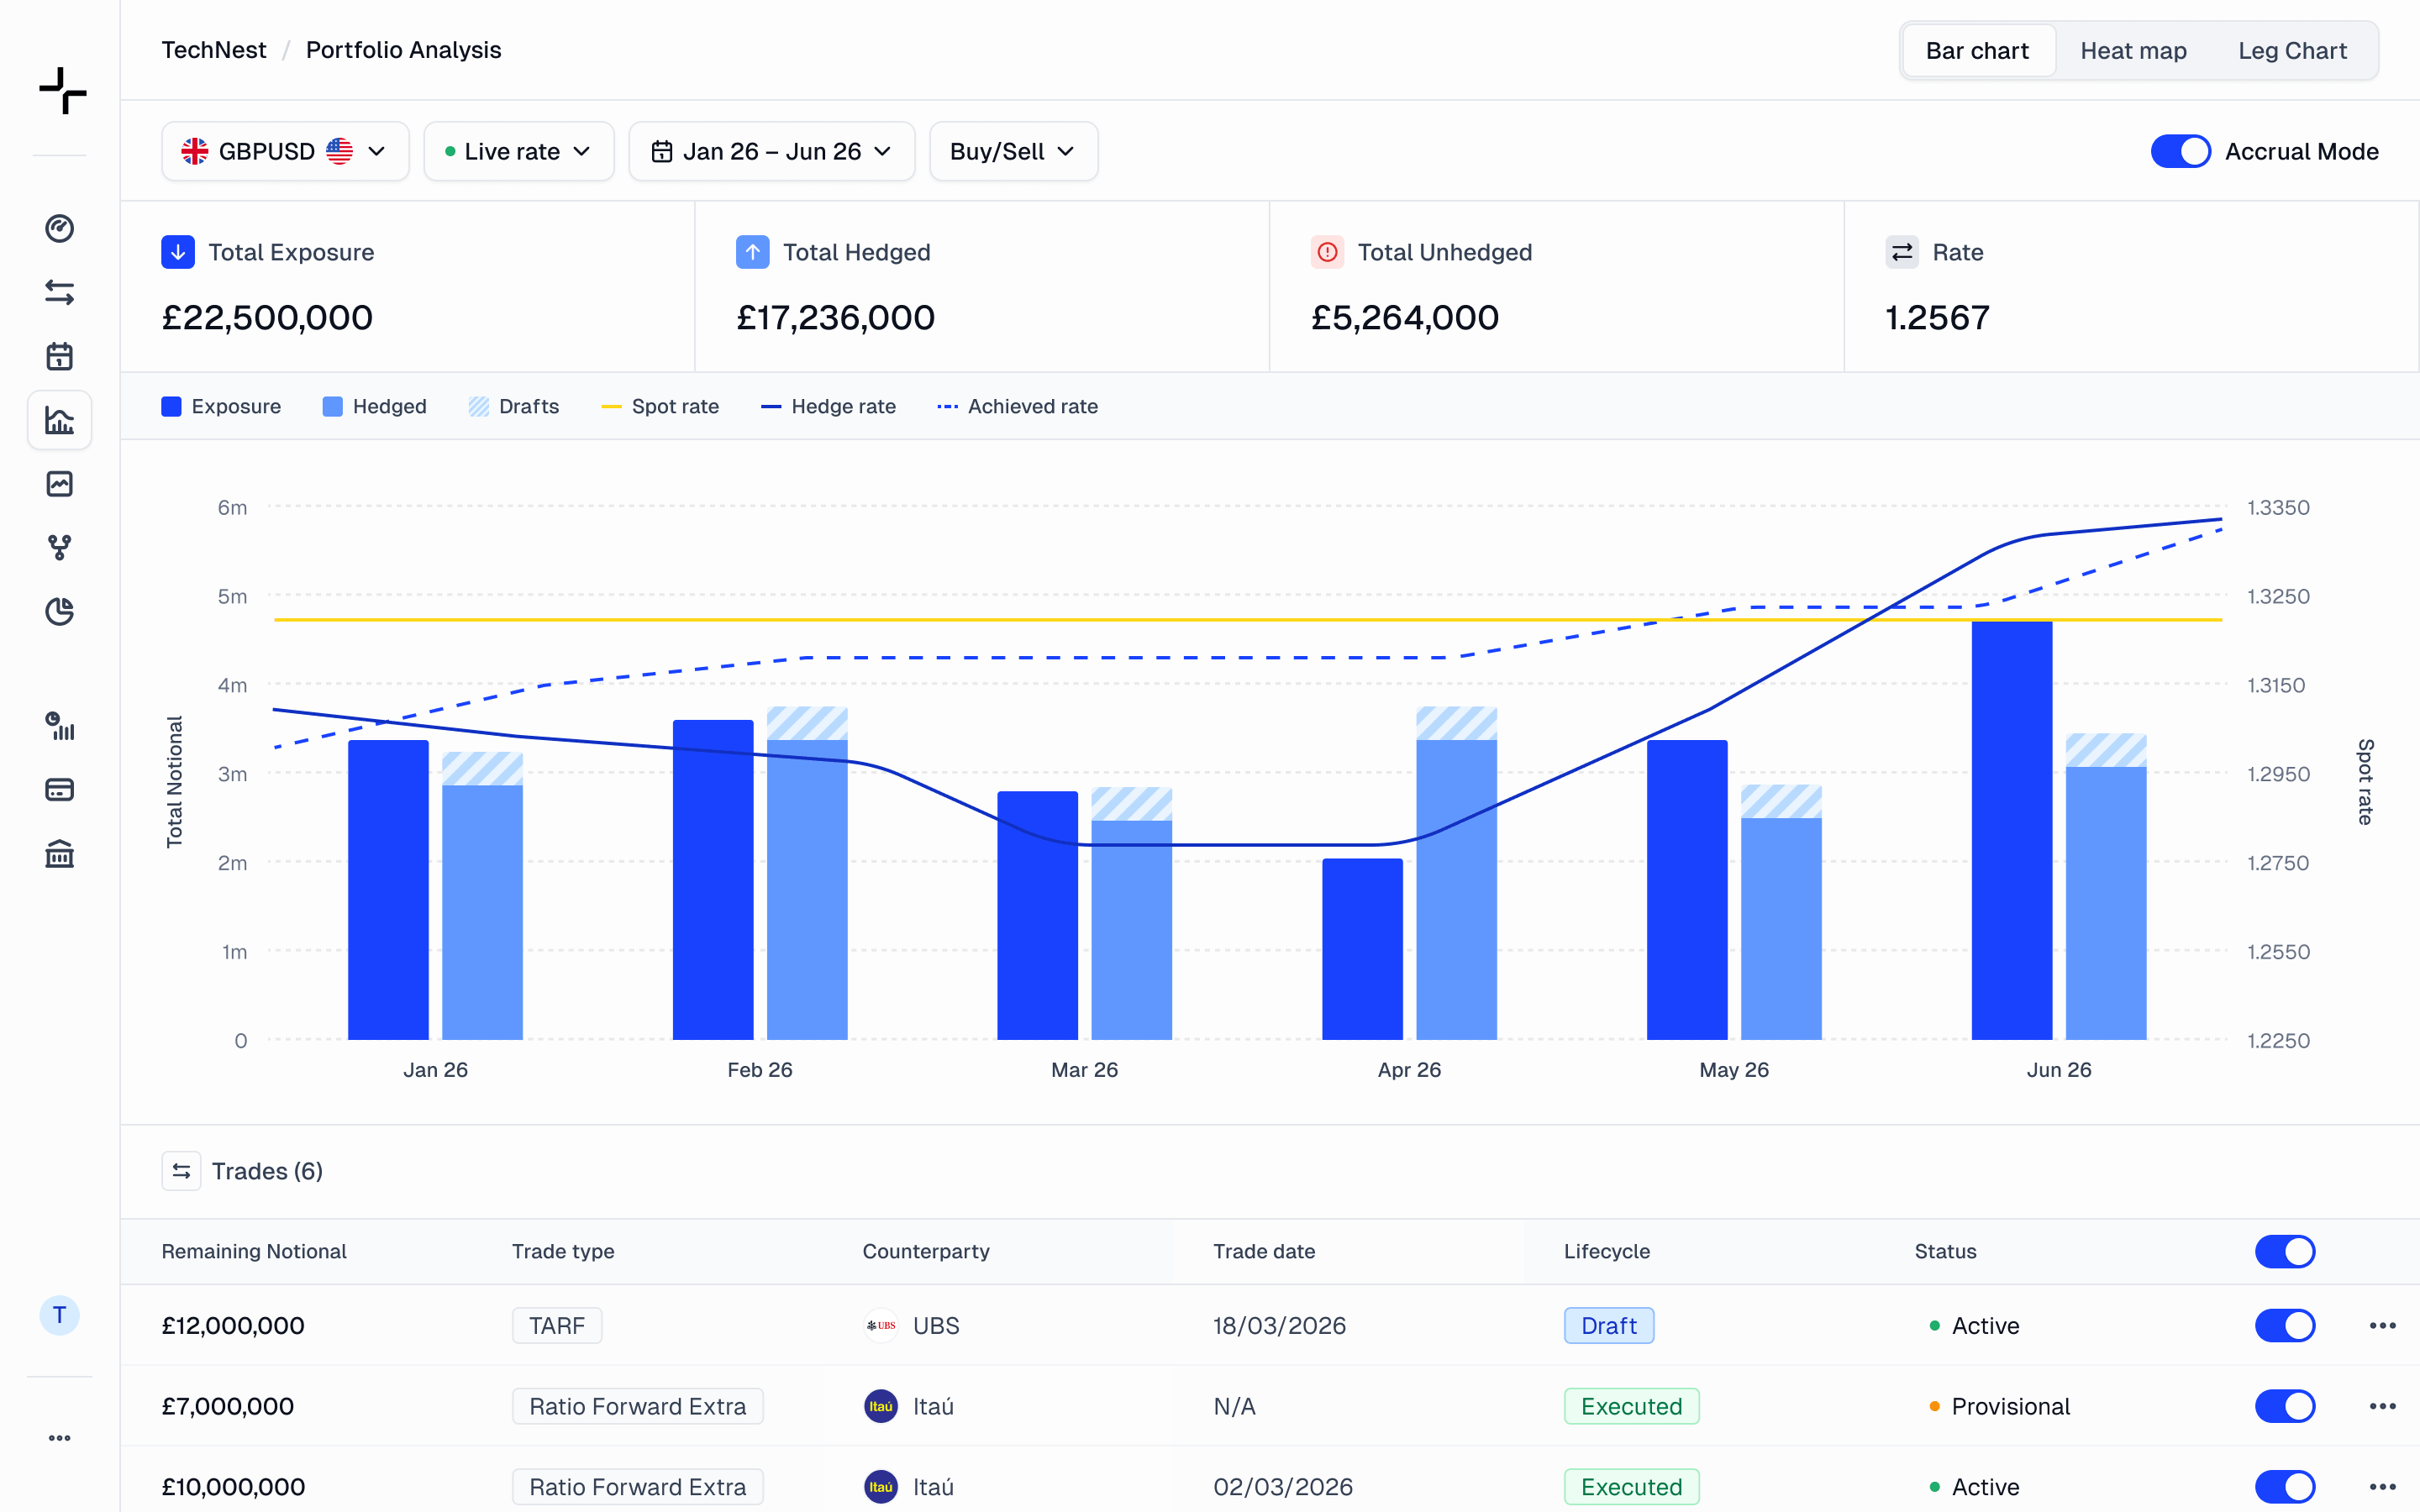Viewport: 2420px width, 1512px height.
Task: Click the Total Exposure down-arrow icon
Action: click(x=178, y=252)
